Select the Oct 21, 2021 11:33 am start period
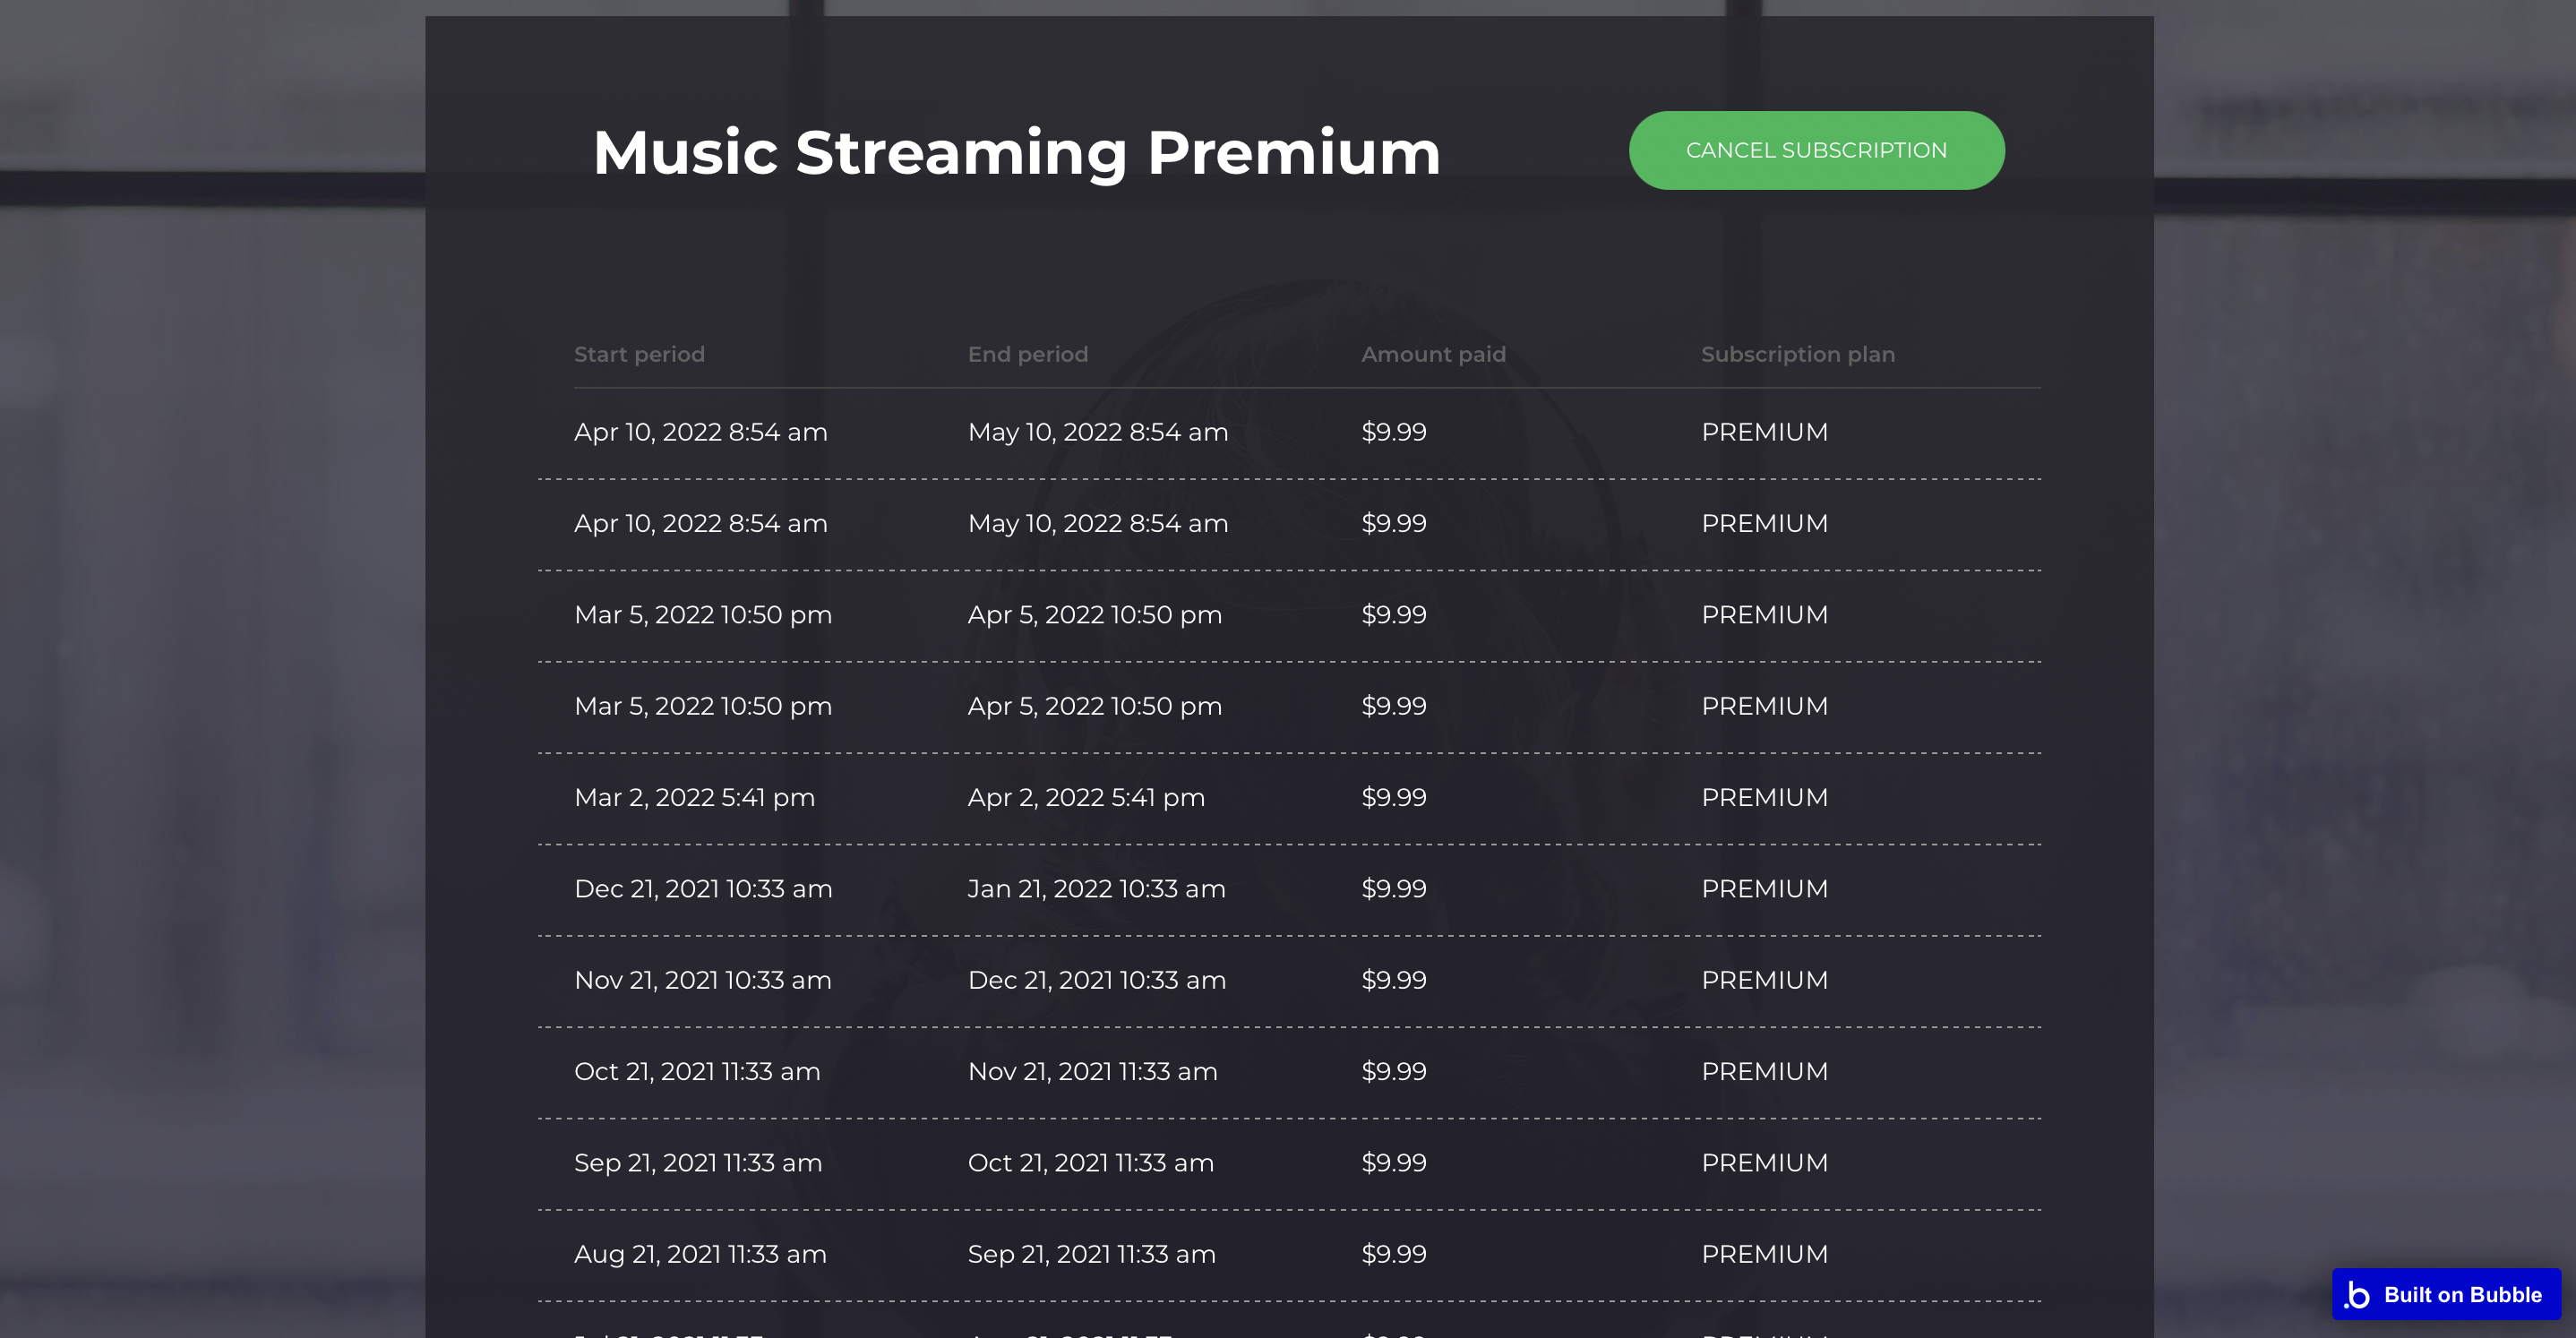Viewport: 2576px width, 1338px height. point(697,1071)
